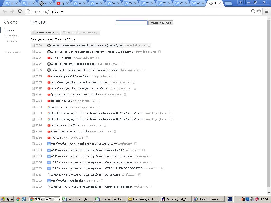Open link 'BMW Z4 2004 E NCAP - YouTube'
This screenshot has width=271, height=203.
pos(70,132)
